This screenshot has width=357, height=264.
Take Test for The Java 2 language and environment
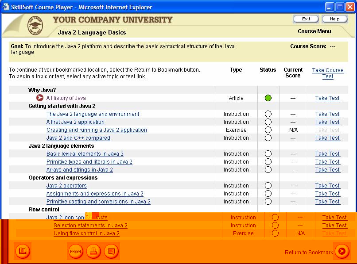point(327,114)
